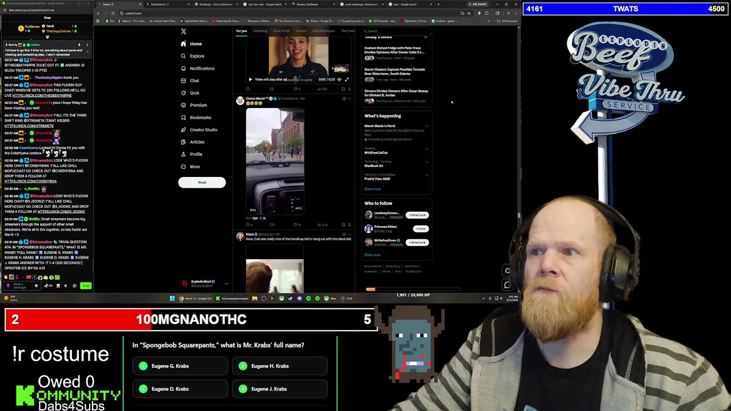Screen dimensions: 731x411
Task: Open Klara post more options
Action: [x=350, y=235]
